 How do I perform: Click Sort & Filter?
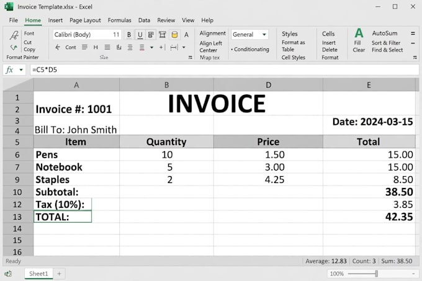coord(386,43)
